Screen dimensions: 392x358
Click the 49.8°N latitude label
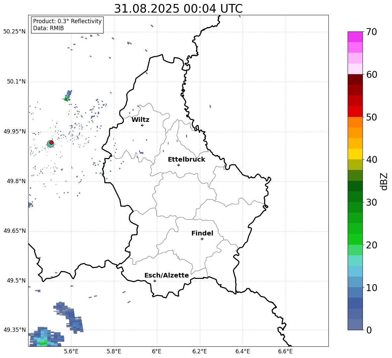click(x=16, y=181)
